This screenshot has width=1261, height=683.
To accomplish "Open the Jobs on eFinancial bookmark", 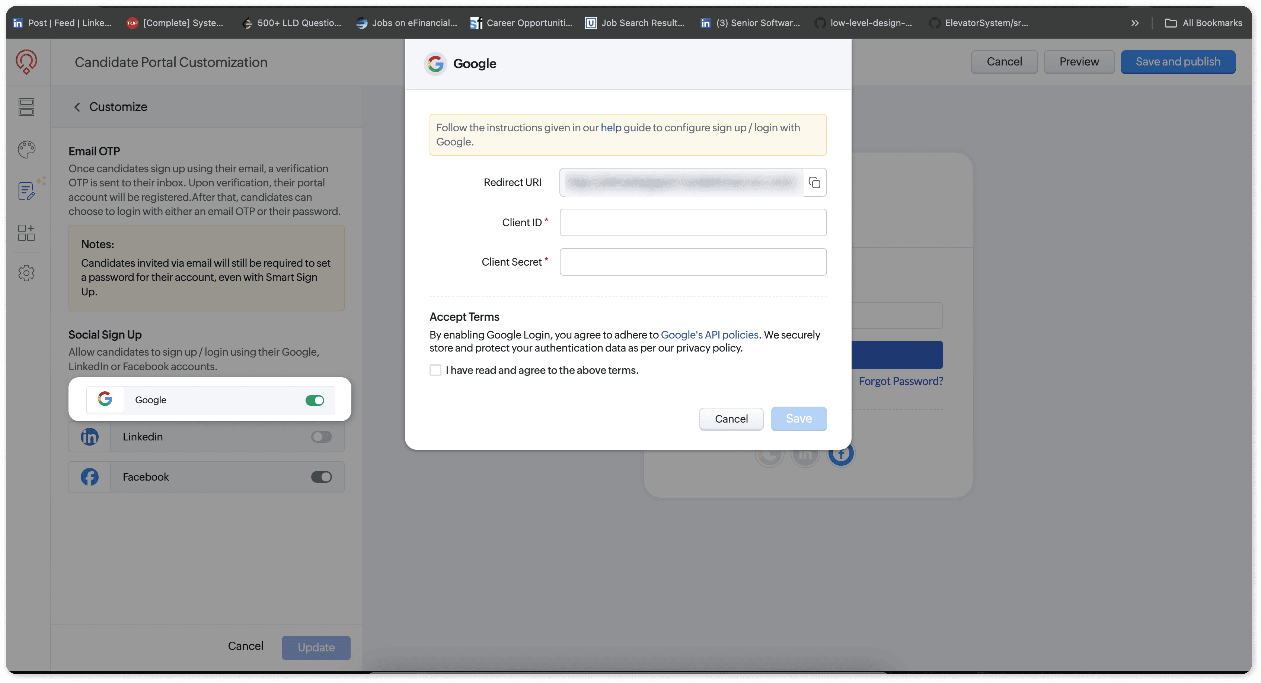I will (406, 23).
